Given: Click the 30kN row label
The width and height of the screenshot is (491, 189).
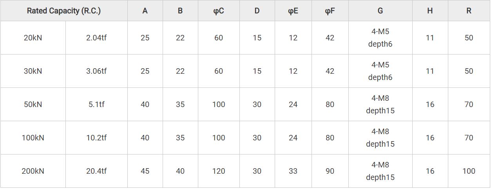Looking at the screenshot, I should point(33,71).
